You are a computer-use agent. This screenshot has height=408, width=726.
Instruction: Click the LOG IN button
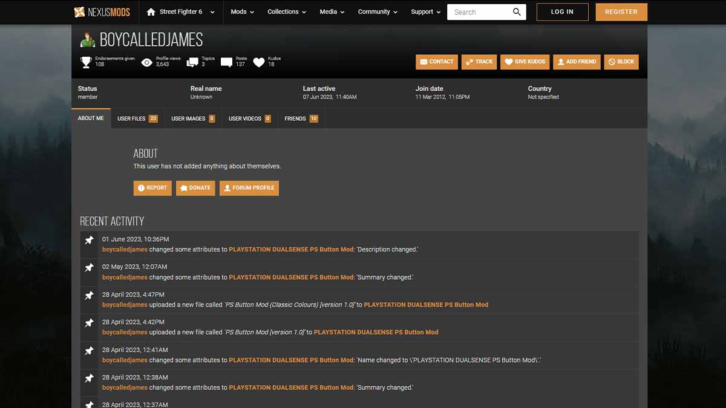(x=562, y=12)
